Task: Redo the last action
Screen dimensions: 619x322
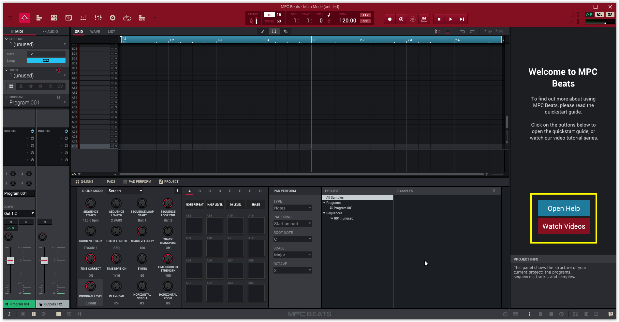Action: [472, 32]
